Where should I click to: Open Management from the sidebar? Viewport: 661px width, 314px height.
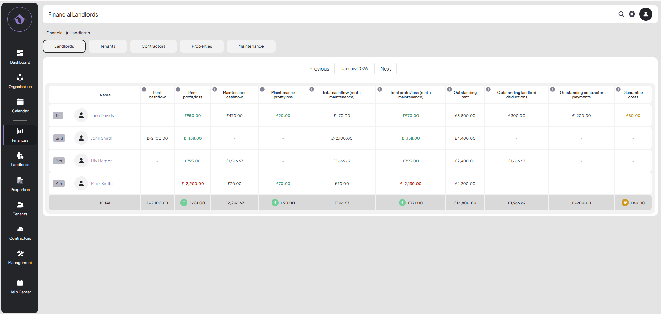[20, 257]
